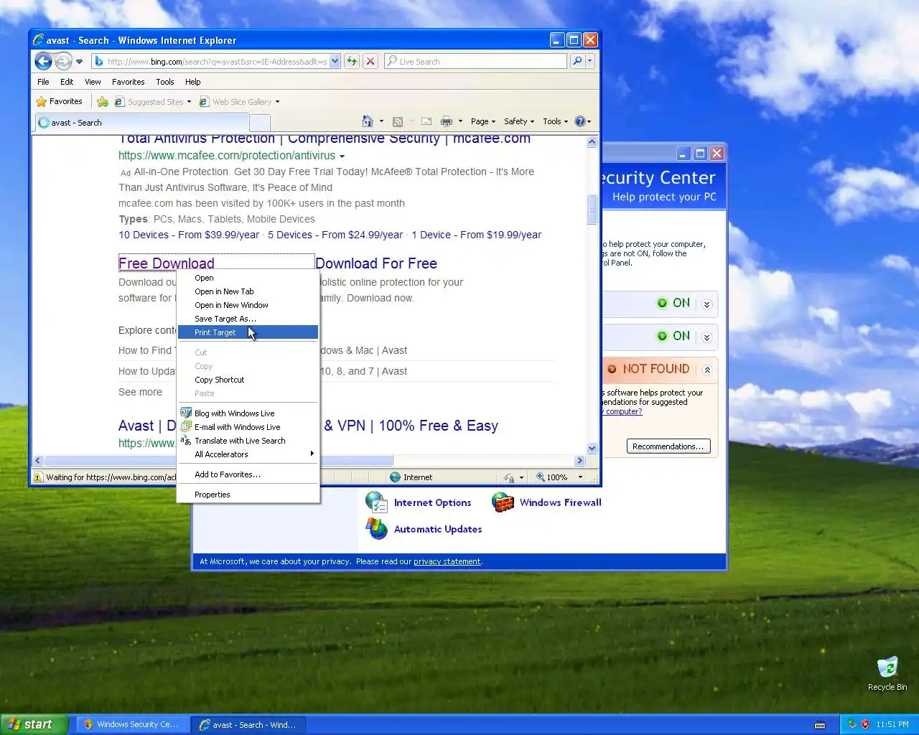This screenshot has height=735, width=919.
Task: Click the zoom magnifier icon showing 100%
Action: (541, 477)
